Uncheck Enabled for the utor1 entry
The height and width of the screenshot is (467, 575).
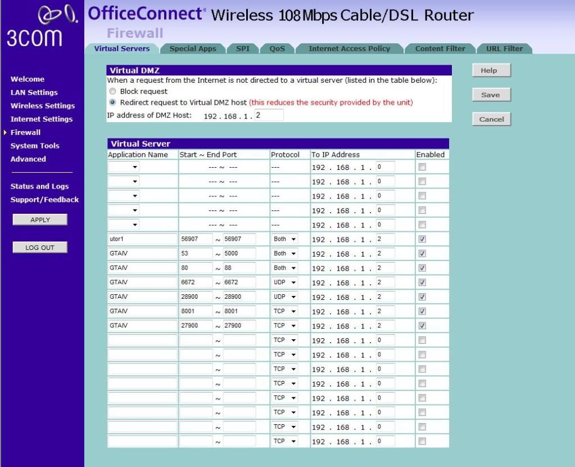[x=423, y=239]
